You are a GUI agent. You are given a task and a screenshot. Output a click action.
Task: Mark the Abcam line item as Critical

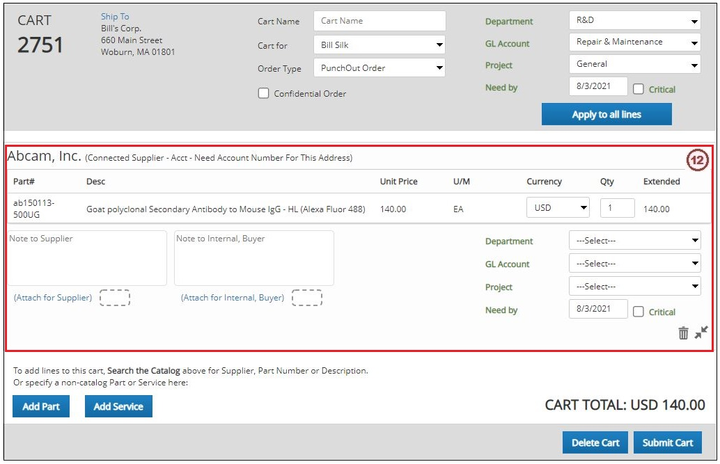637,312
